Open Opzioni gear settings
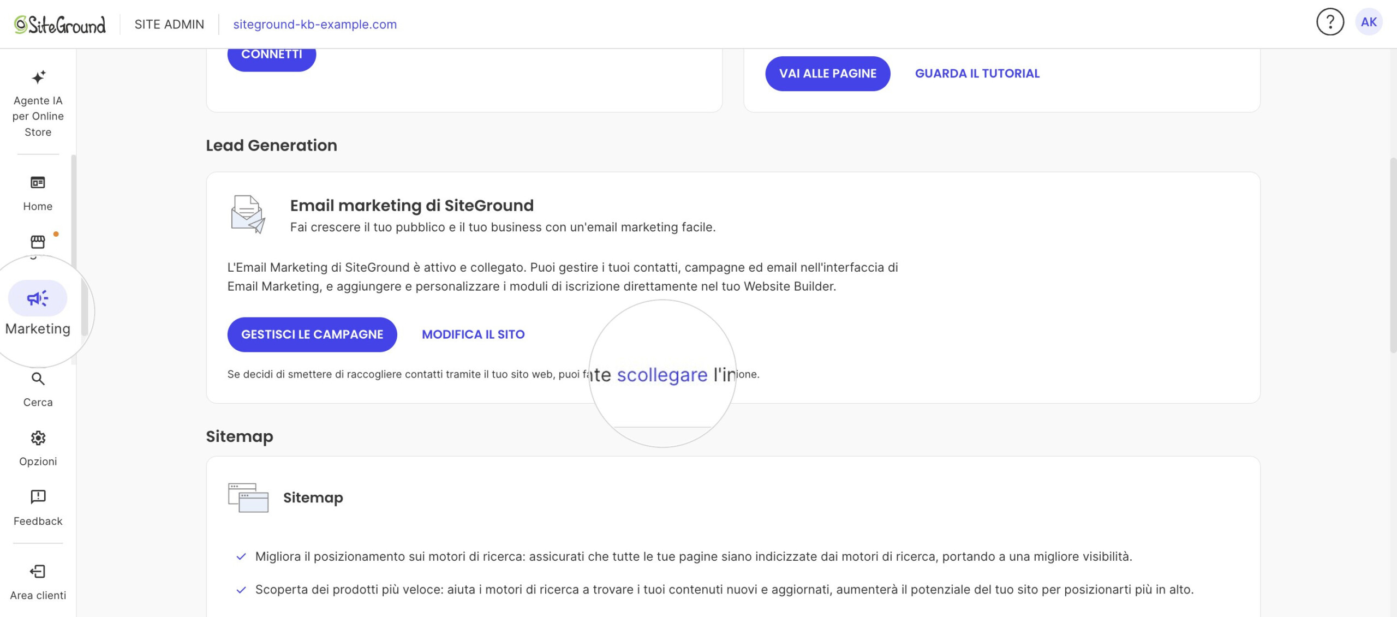This screenshot has width=1397, height=617. [38, 449]
